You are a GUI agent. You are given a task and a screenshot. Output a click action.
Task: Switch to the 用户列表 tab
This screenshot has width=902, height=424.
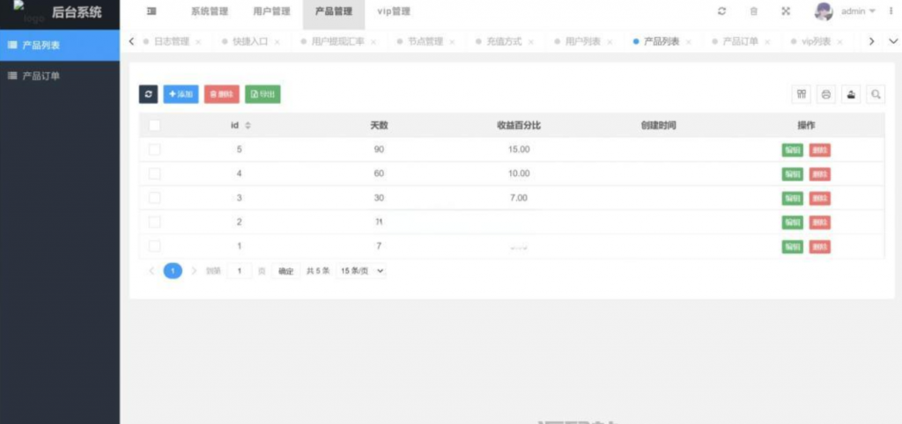583,42
